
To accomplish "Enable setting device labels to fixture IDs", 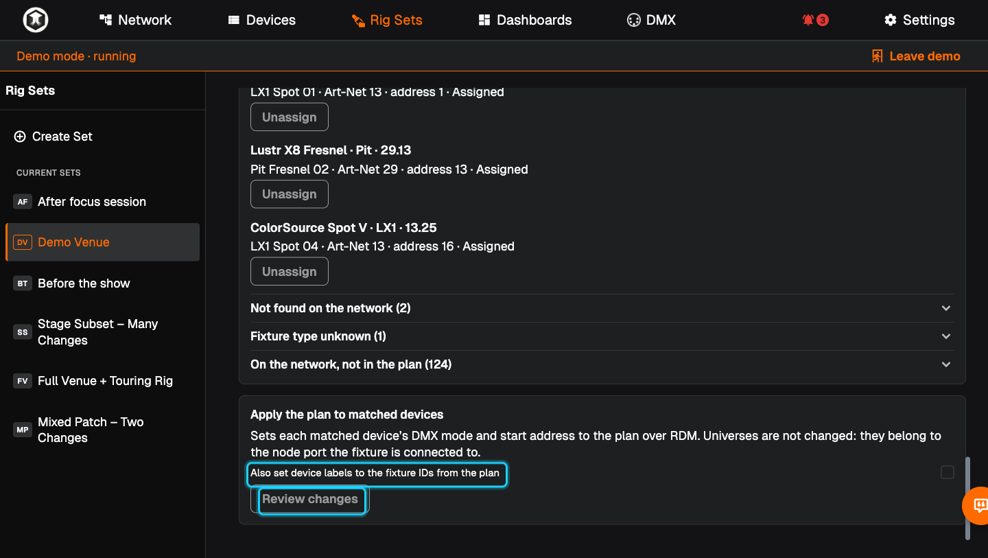I will (948, 472).
